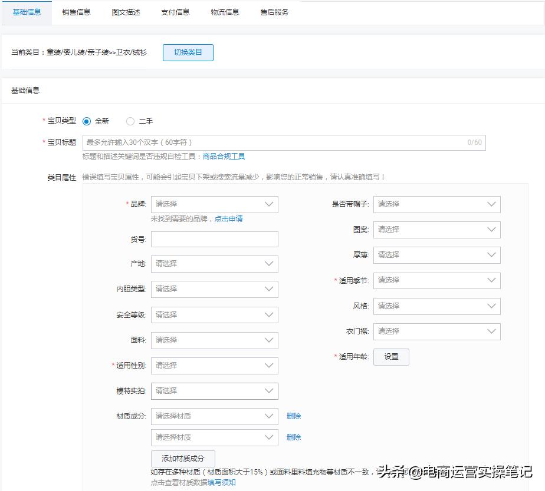Screen dimensions: 545x491
Task: Expand the 风格 (style) dropdown
Action: click(x=436, y=306)
